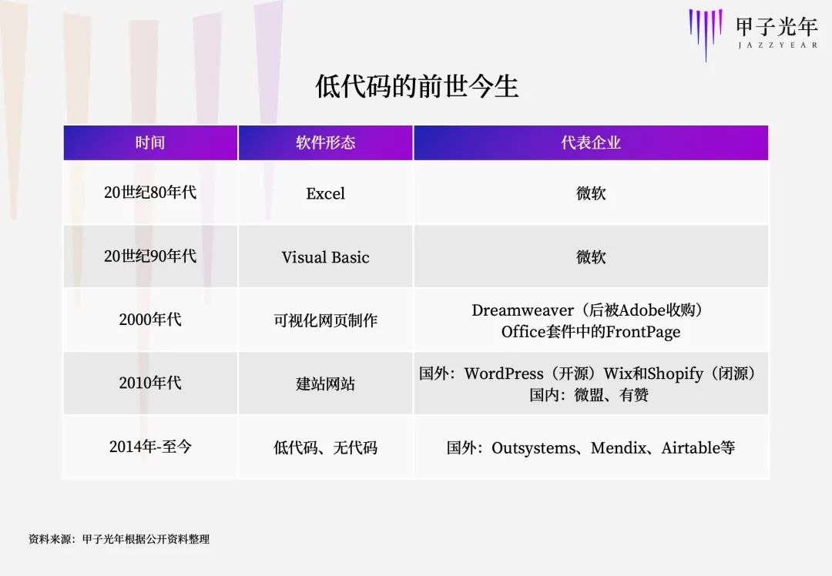The width and height of the screenshot is (832, 576).
Task: Click the cell 建站网站
Action: coord(325,384)
